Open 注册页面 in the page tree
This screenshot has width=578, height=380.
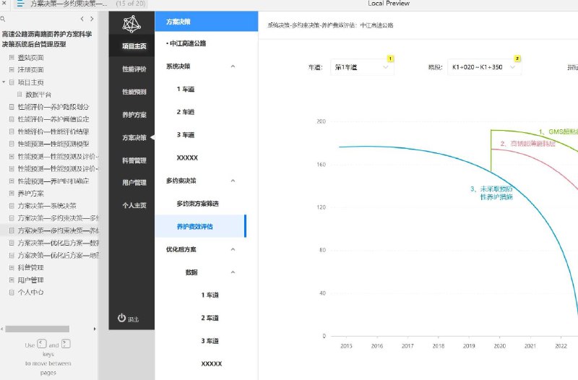30,69
